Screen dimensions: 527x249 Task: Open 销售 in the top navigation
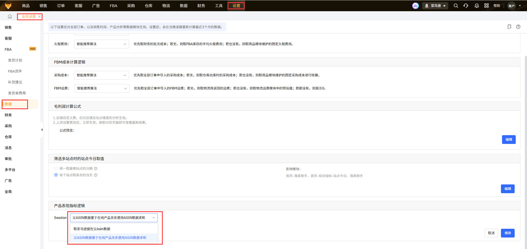coord(43,6)
